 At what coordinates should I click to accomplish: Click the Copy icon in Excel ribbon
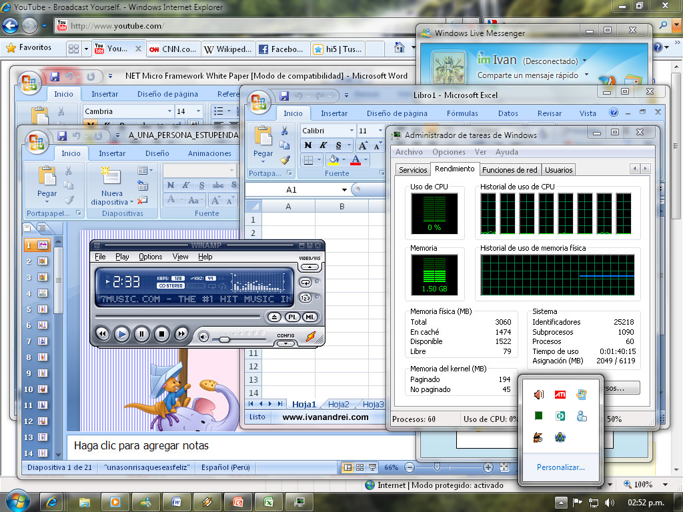[284, 145]
